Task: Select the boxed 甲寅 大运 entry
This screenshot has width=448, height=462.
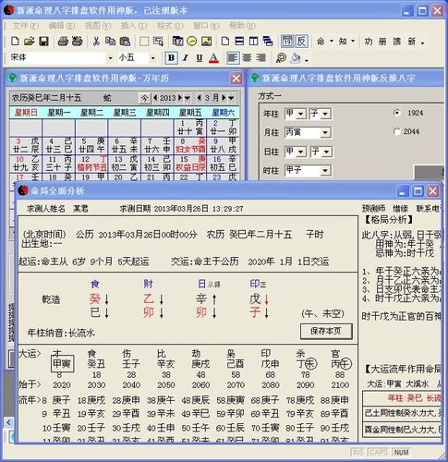Action: (62, 364)
